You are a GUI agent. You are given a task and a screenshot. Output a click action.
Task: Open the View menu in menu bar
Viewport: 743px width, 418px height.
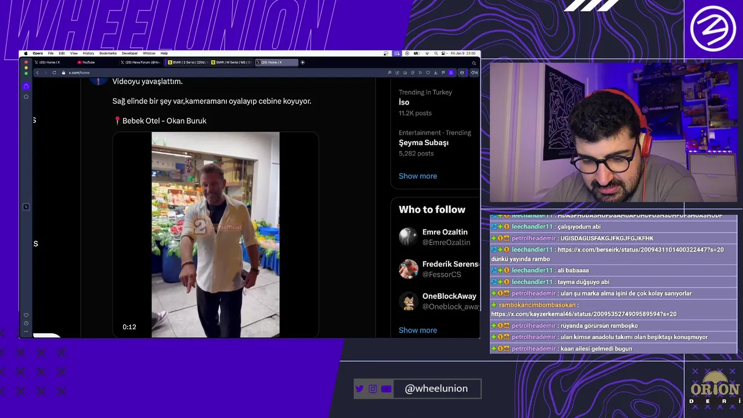(74, 53)
